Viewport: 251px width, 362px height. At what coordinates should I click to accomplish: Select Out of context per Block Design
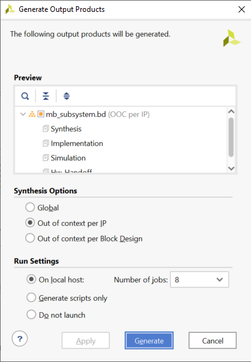click(x=30, y=238)
